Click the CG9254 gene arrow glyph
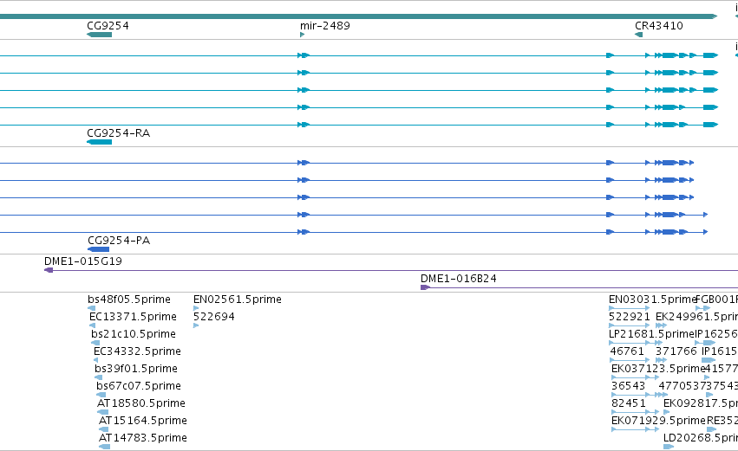Viewport: 738px width, 451px height. click(x=100, y=35)
